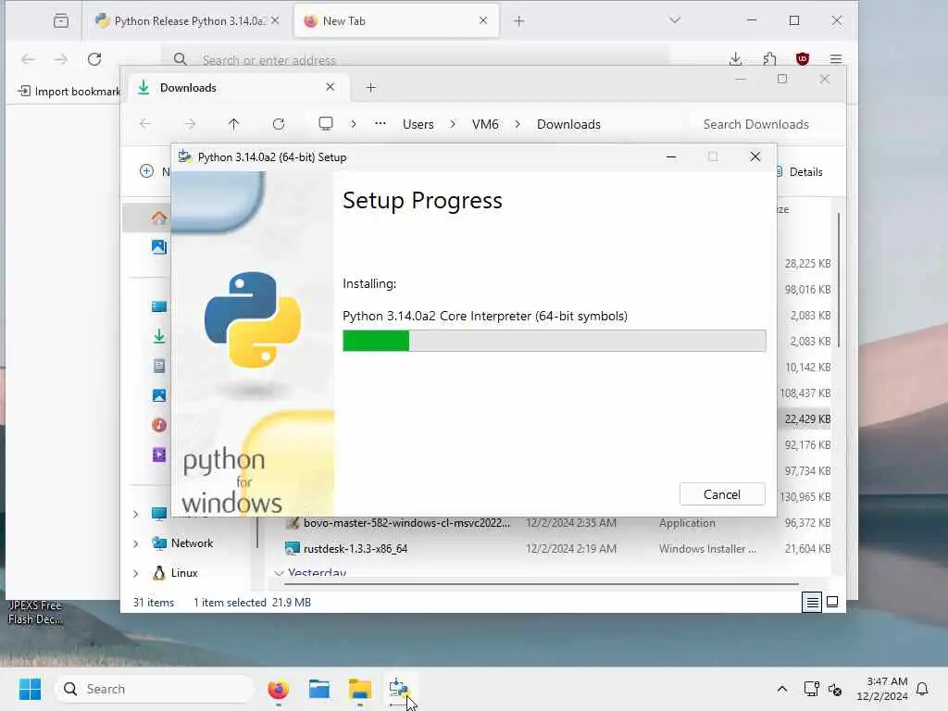Click VM6 in the address breadcrumb
Screen dimensions: 948x711
(485, 124)
